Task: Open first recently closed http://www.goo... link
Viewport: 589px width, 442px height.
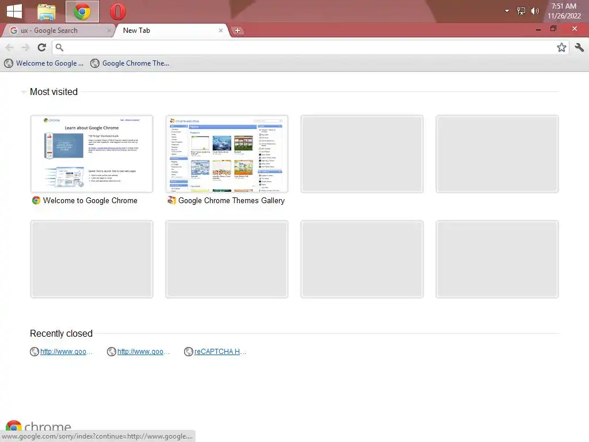Action: click(62, 352)
